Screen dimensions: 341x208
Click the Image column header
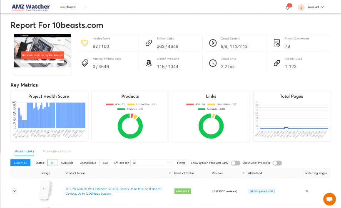tap(46, 173)
